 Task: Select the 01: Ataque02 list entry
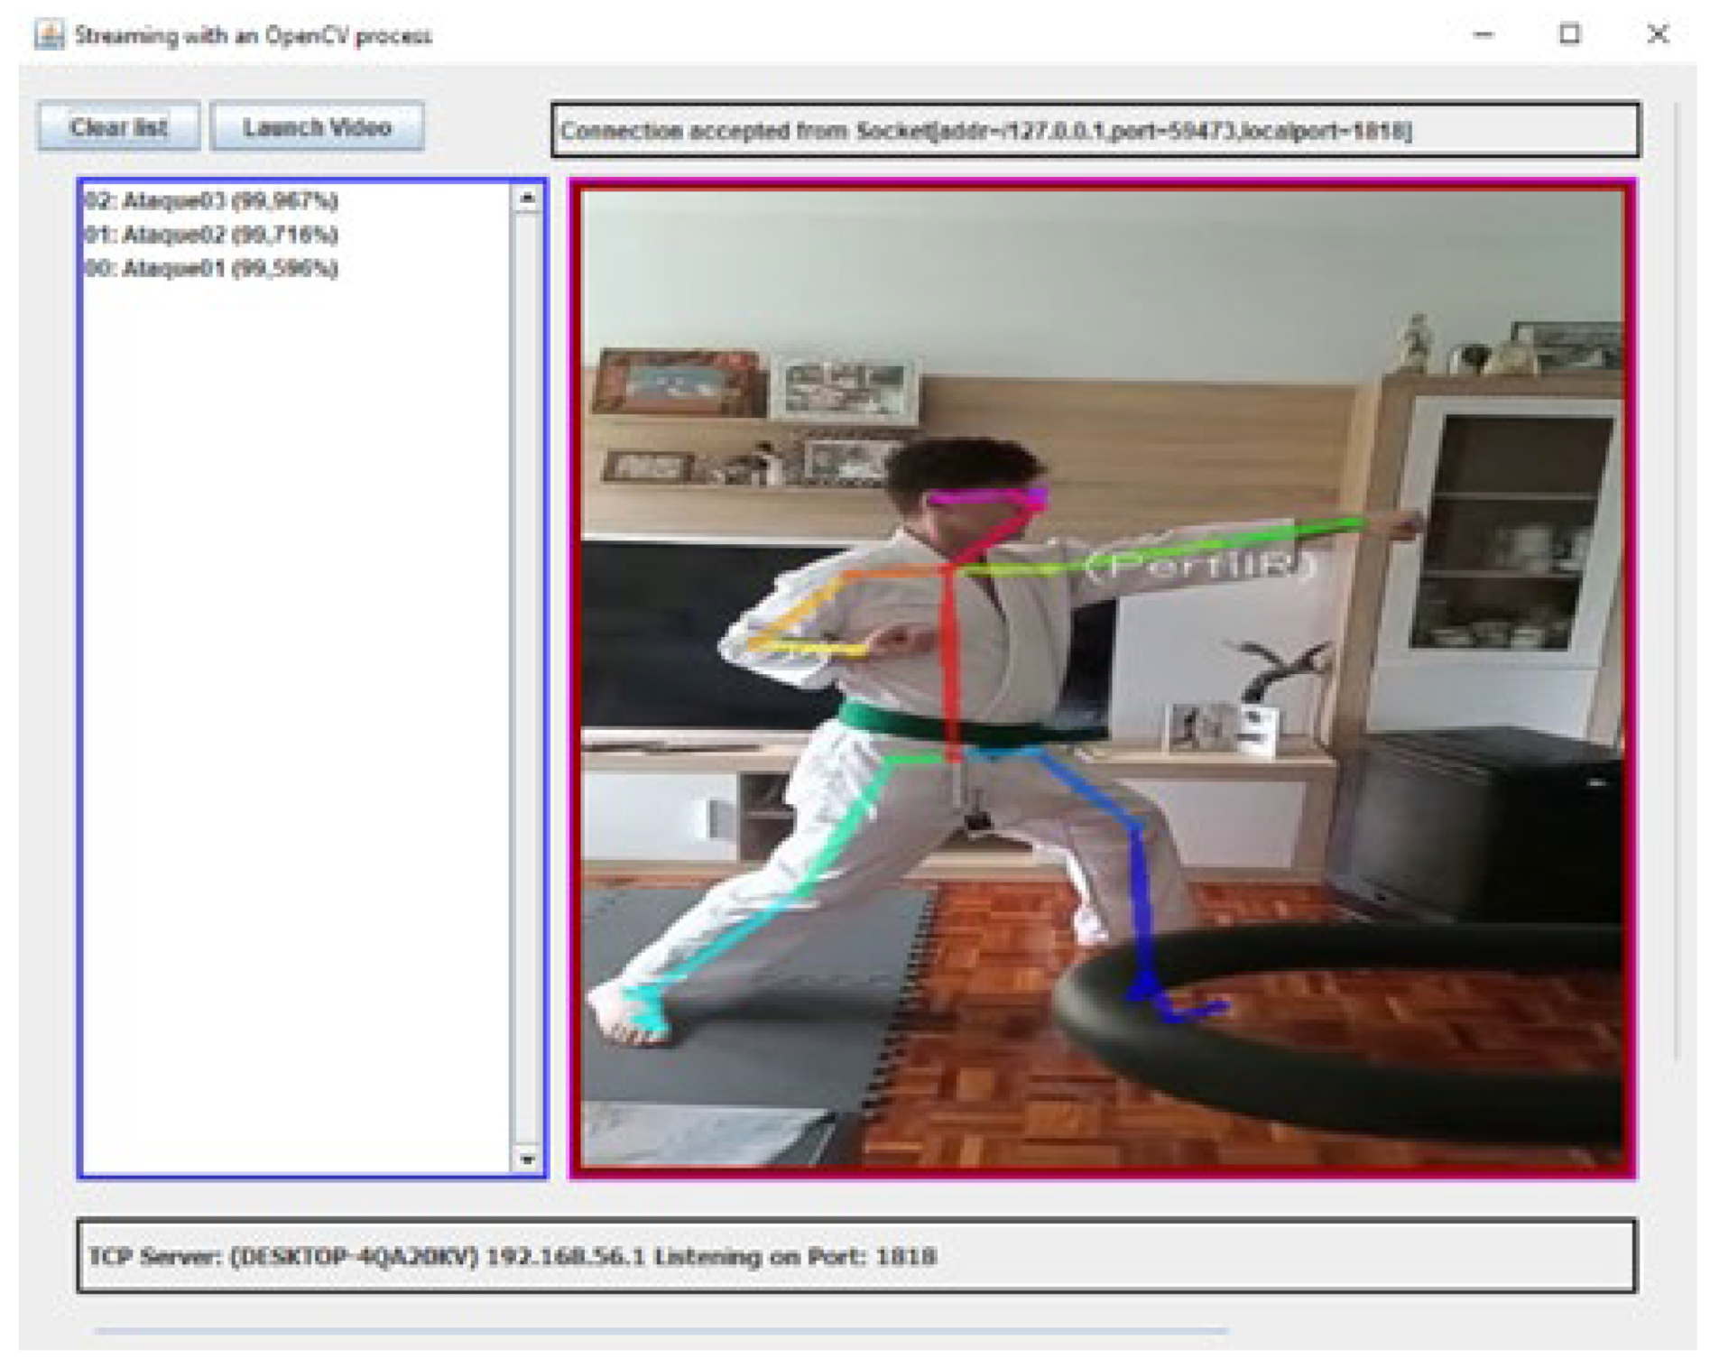tap(211, 235)
